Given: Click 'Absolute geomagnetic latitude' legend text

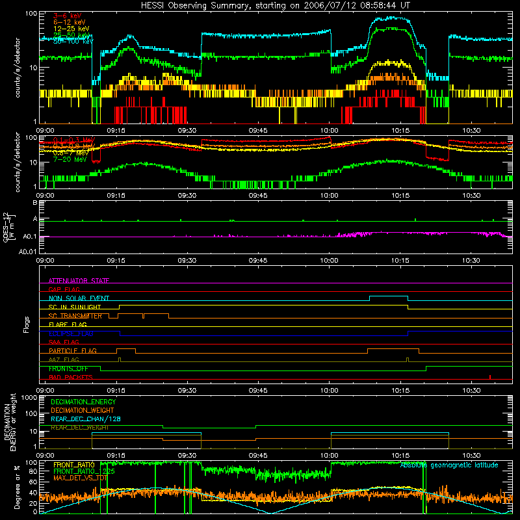Looking at the screenshot, I should [x=449, y=465].
